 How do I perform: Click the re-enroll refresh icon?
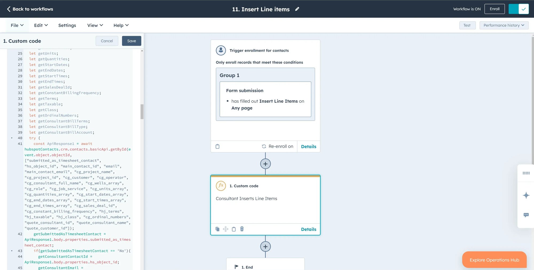pyautogui.click(x=264, y=146)
